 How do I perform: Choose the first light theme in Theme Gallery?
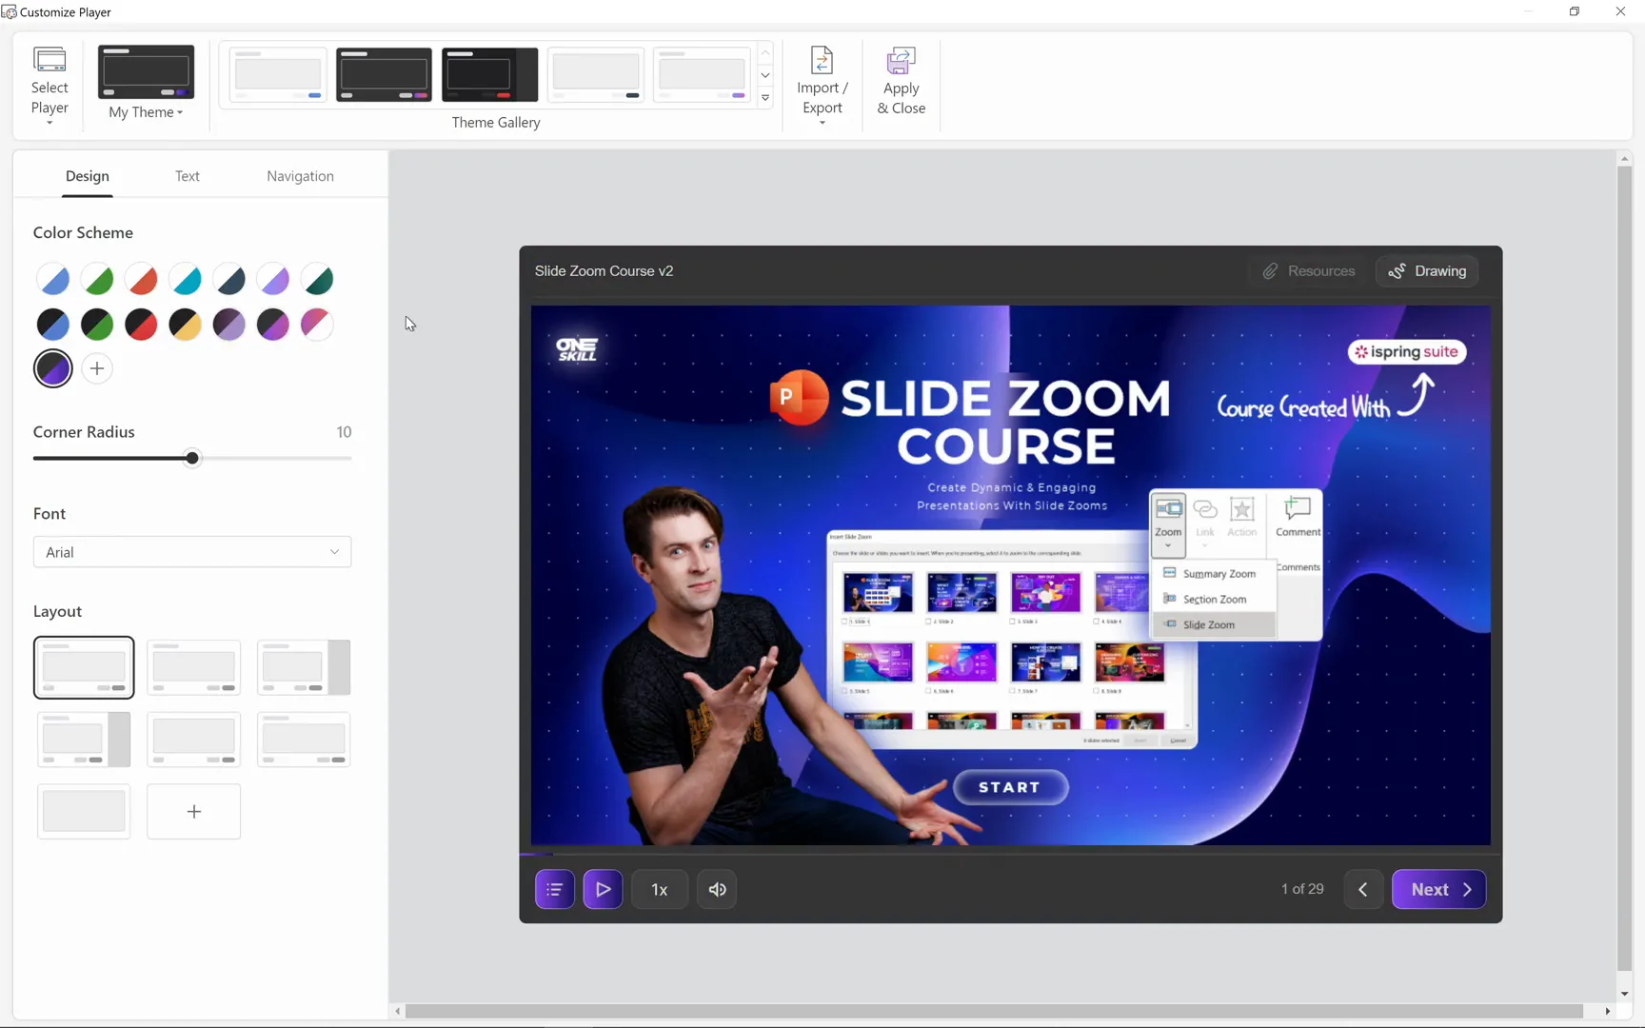point(278,74)
